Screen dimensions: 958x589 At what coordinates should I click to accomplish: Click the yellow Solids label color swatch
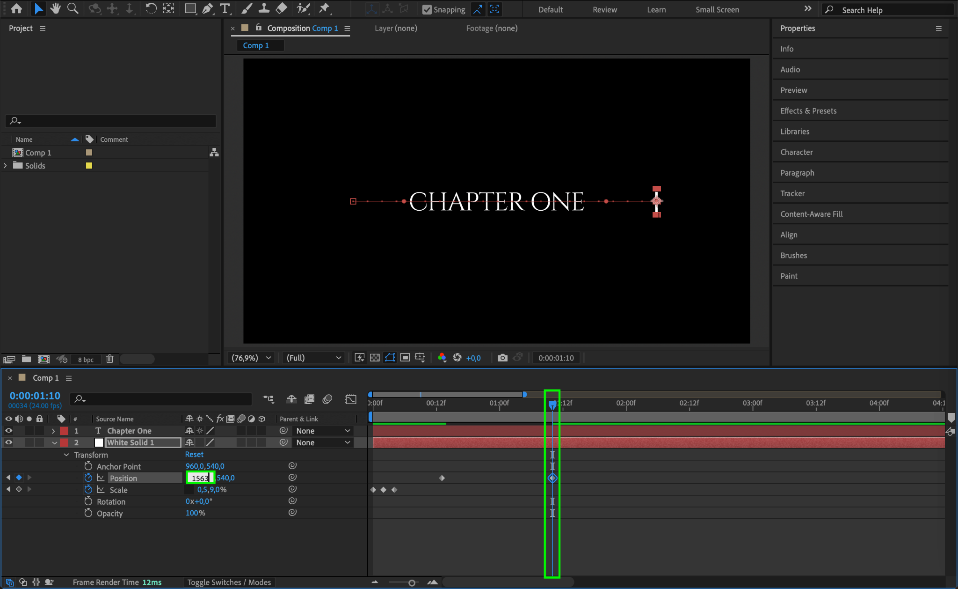tap(89, 166)
